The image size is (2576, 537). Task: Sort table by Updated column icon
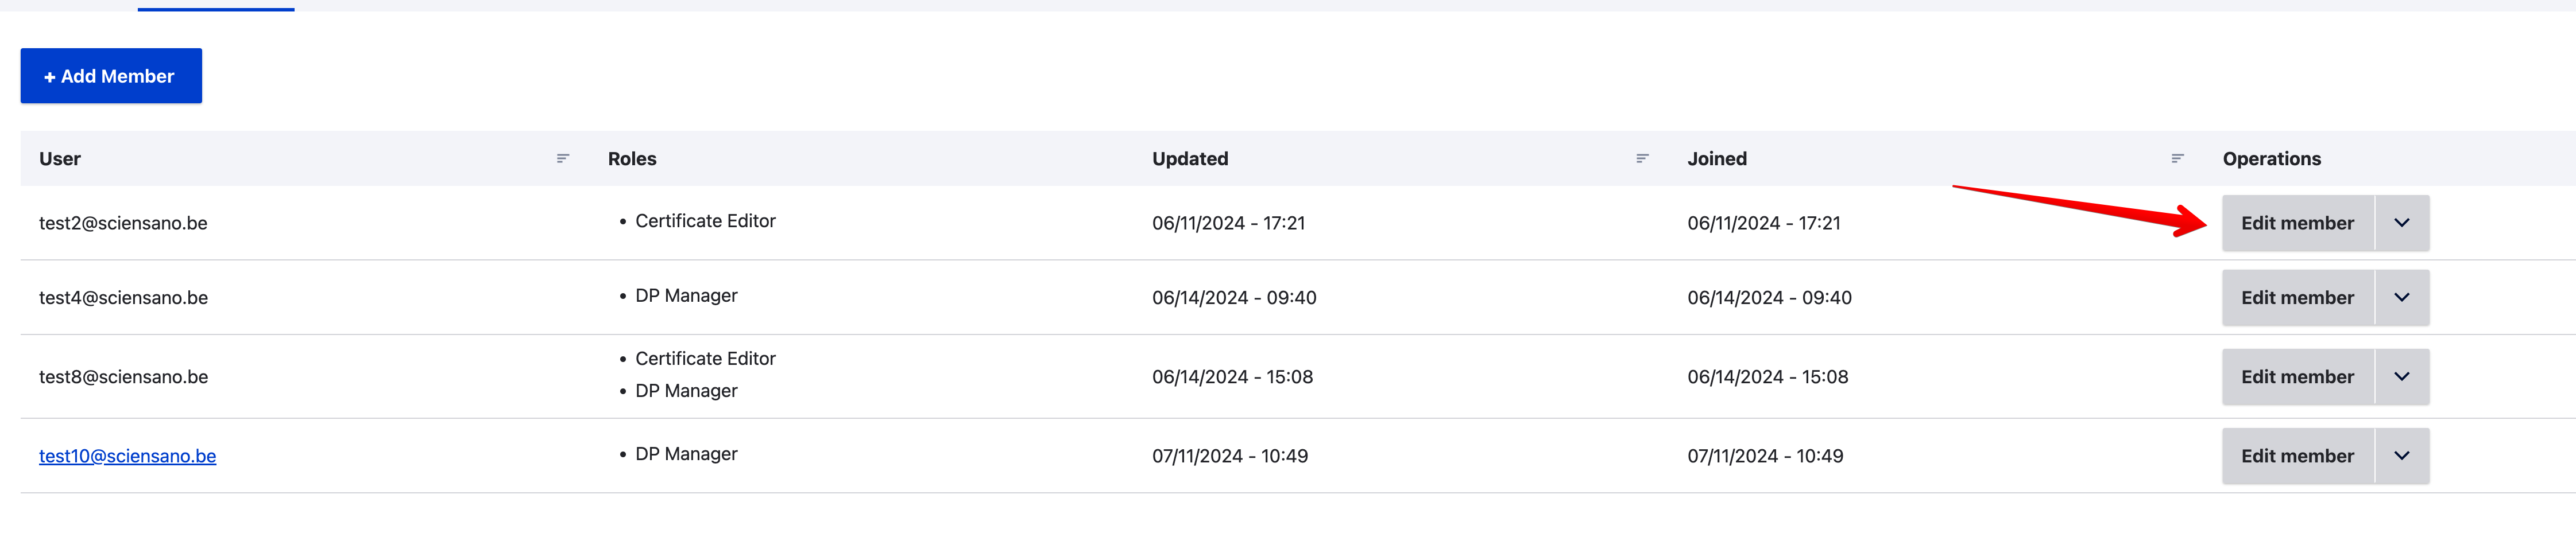coord(1642,158)
